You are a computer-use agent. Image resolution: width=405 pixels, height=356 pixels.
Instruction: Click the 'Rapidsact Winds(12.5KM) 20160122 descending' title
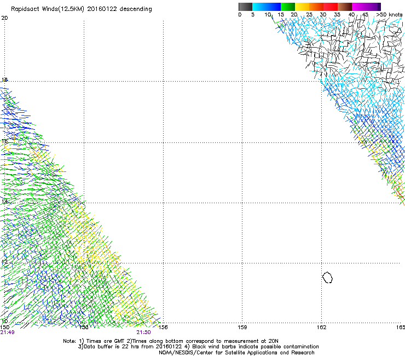[82, 9]
